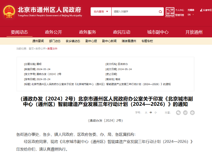Image resolution: width=212 pixels, height=157 pixels.
Task: Click the keyword search input field
Action: tap(134, 12)
